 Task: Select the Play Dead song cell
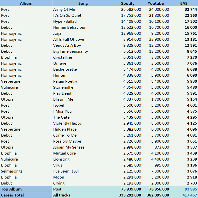[83, 93]
